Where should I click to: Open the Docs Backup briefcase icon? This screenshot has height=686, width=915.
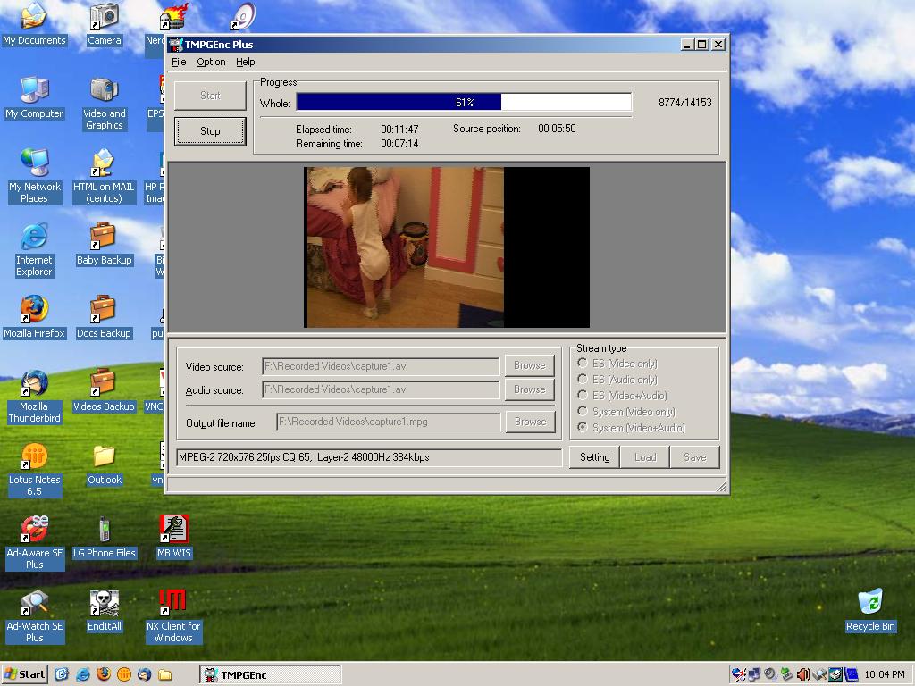click(x=104, y=317)
